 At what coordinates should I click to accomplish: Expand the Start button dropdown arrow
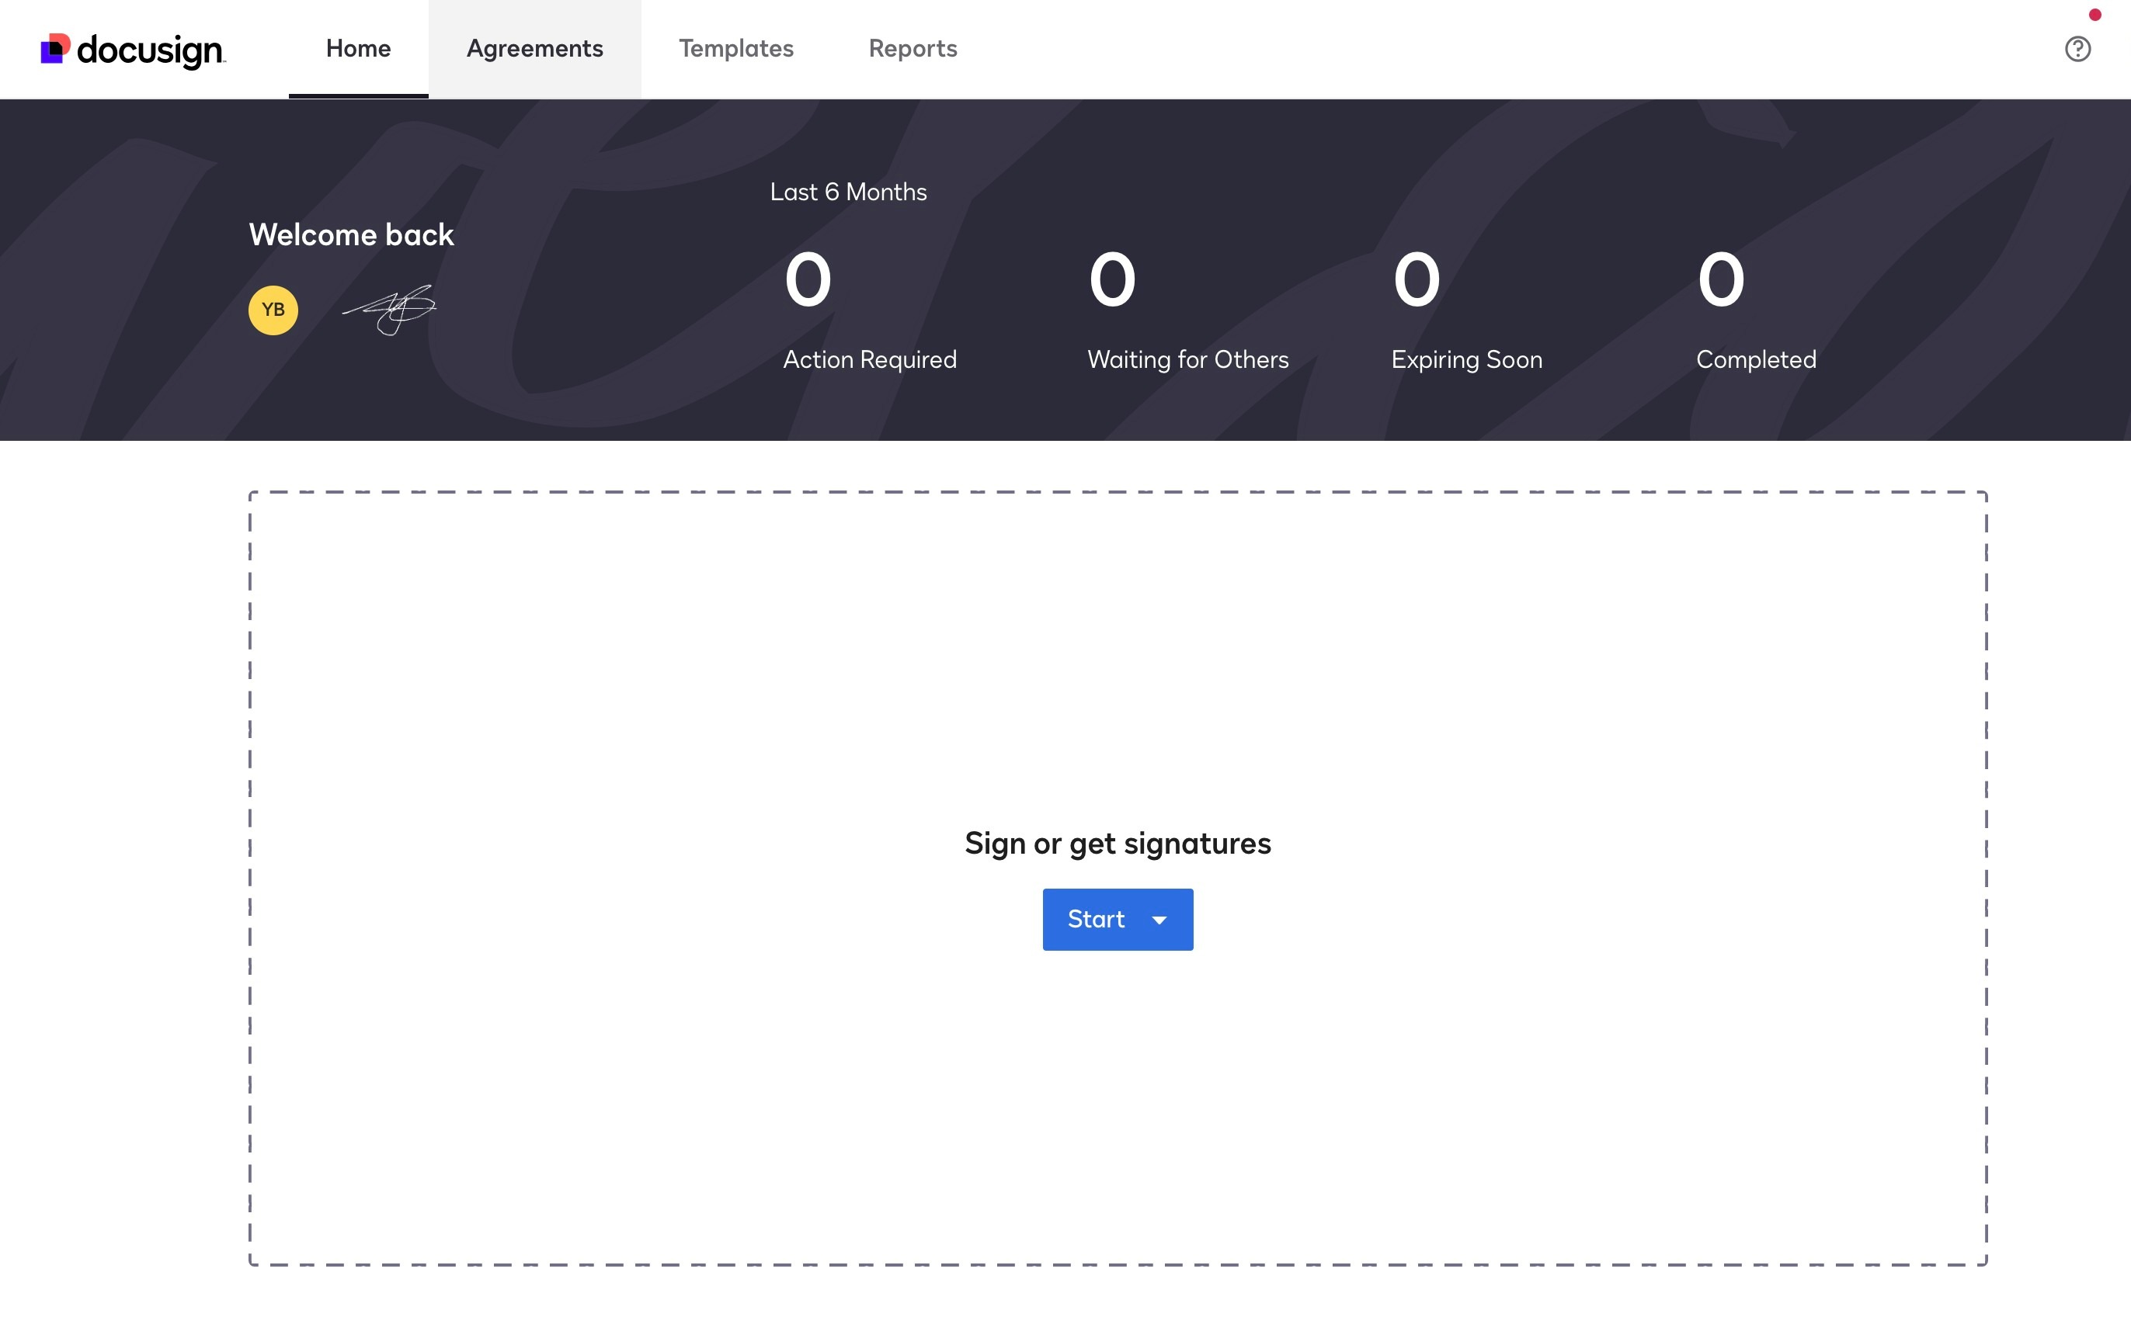tap(1159, 920)
